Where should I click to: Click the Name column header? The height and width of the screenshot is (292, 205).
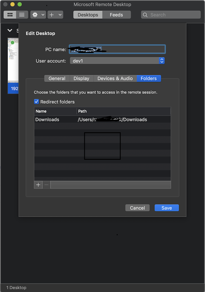coord(55,111)
